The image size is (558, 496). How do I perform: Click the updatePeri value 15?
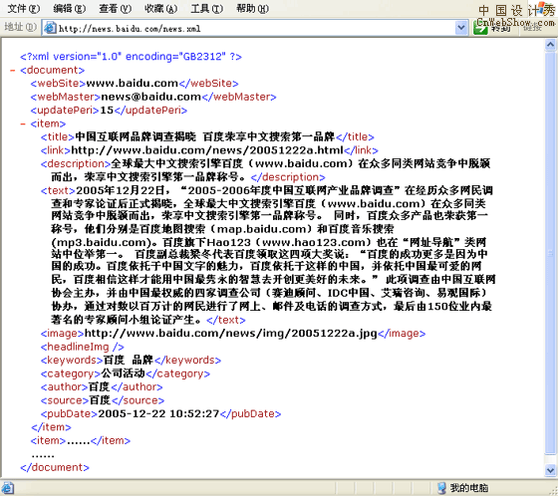pyautogui.click(x=107, y=111)
